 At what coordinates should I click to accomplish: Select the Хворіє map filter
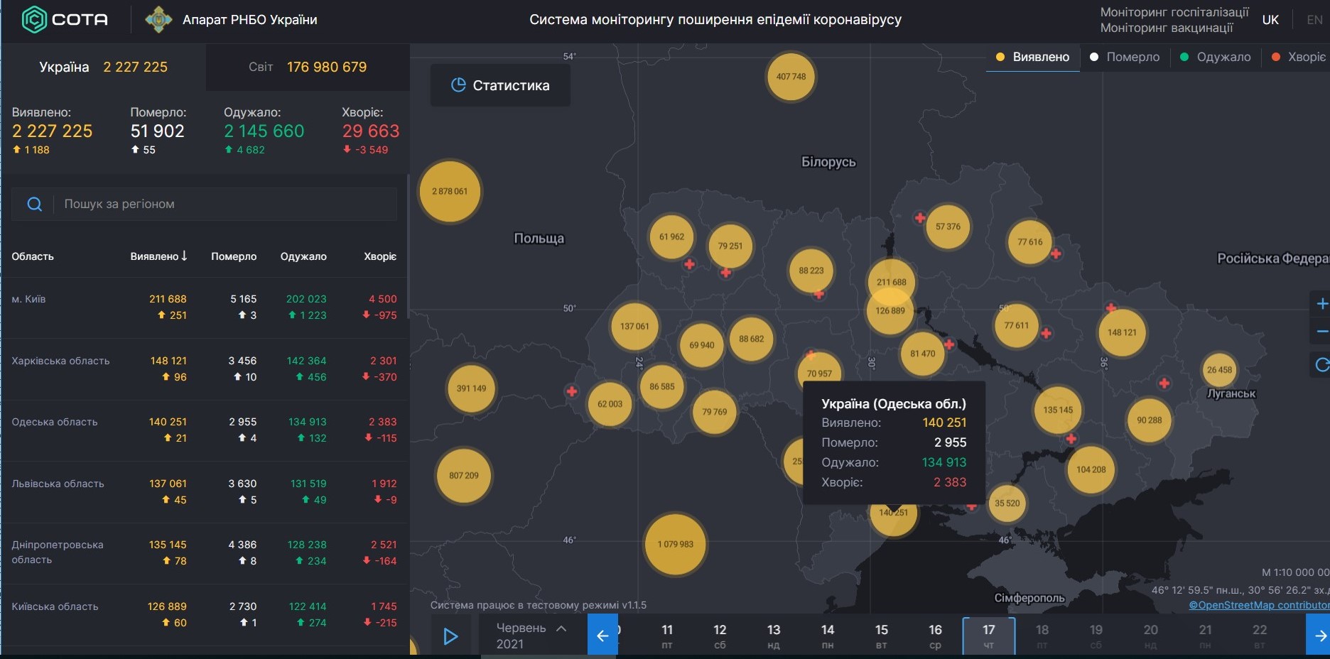(x=1299, y=57)
